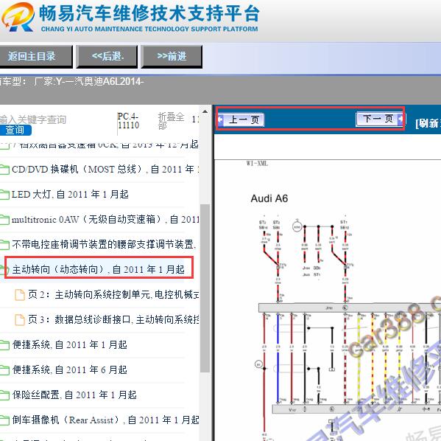Image resolution: width=441 pixels, height=441 pixels.
Task: Click the Audi A6 diagram title
Action: coord(269,198)
